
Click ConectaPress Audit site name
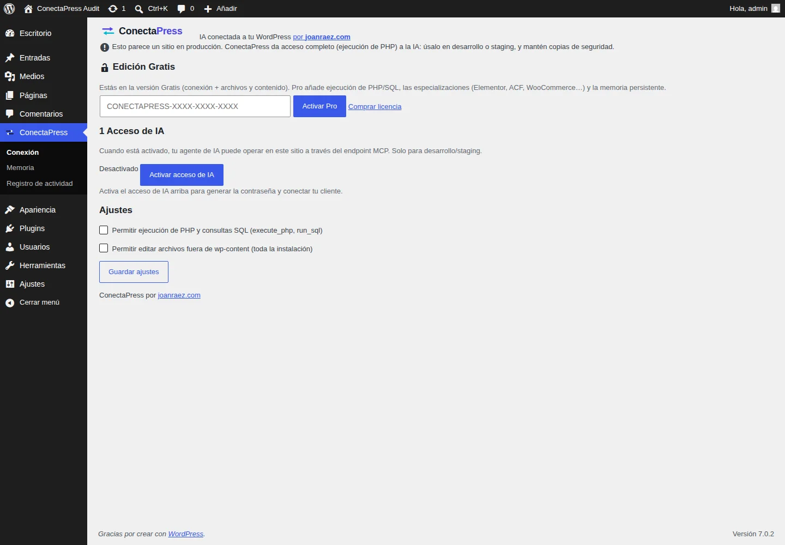tap(68, 9)
